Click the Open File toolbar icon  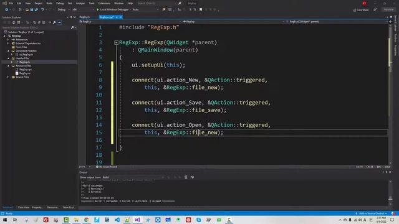click(x=27, y=10)
